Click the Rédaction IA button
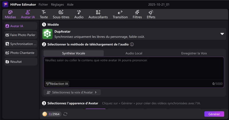The height and width of the screenshot is (120, 229). click(x=57, y=84)
